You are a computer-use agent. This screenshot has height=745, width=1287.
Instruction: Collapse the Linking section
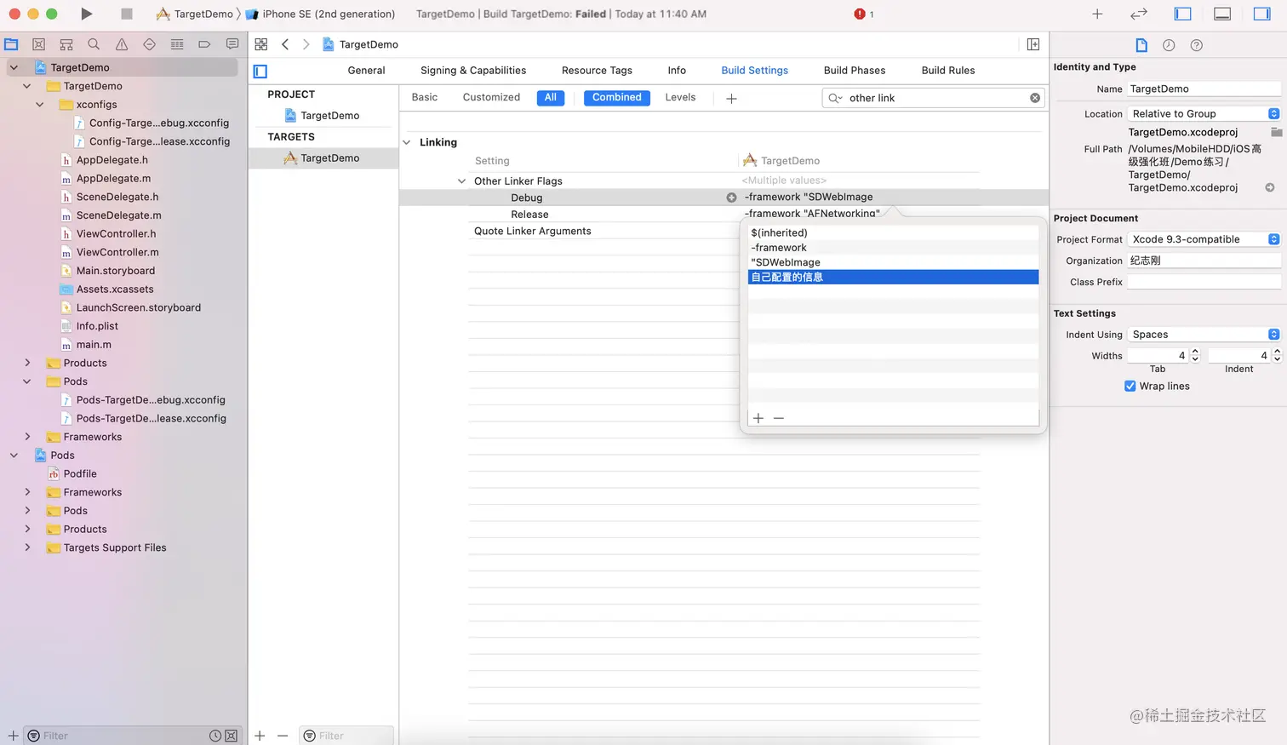click(x=407, y=142)
